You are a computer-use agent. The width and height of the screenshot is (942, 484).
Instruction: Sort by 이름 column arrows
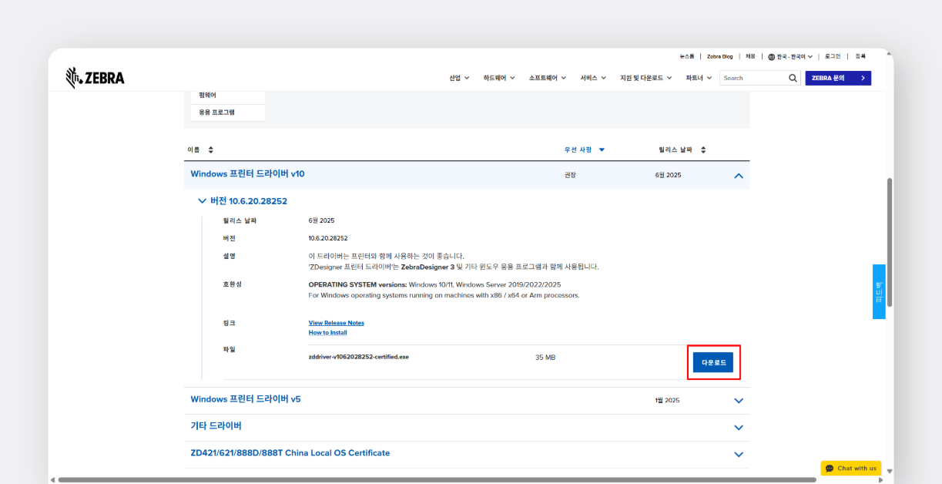click(x=211, y=150)
